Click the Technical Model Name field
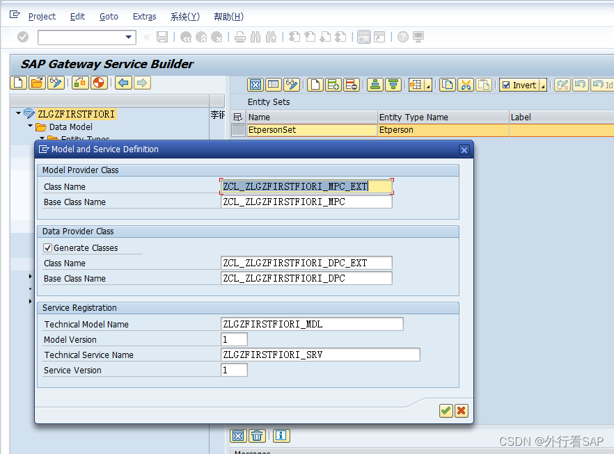The image size is (614, 454). click(312, 324)
